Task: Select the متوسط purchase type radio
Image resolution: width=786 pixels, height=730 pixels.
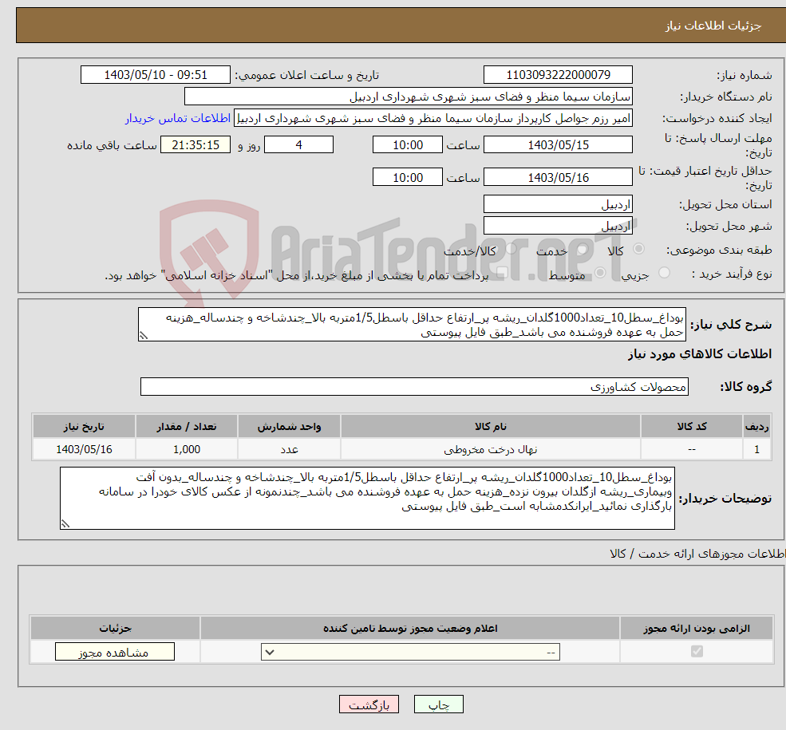Action: 600,273
